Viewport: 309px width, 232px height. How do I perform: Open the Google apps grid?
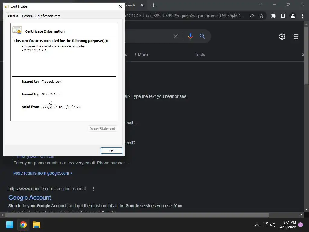point(296,37)
